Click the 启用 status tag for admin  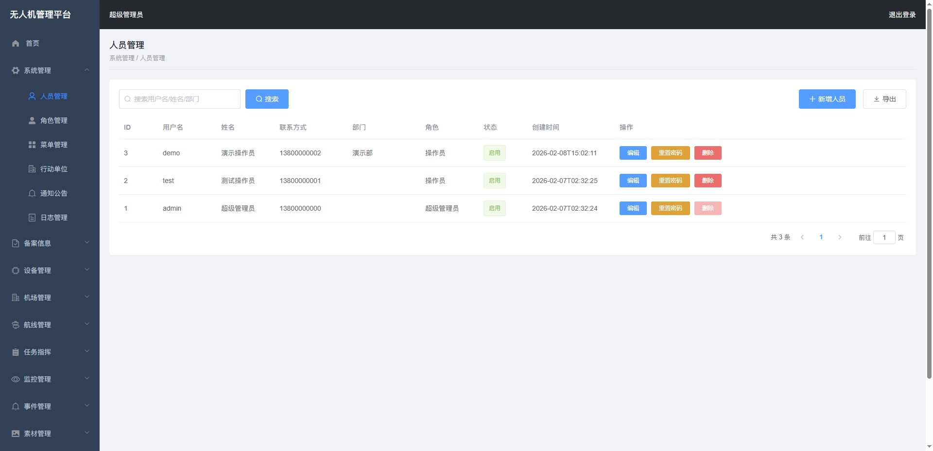coord(494,208)
